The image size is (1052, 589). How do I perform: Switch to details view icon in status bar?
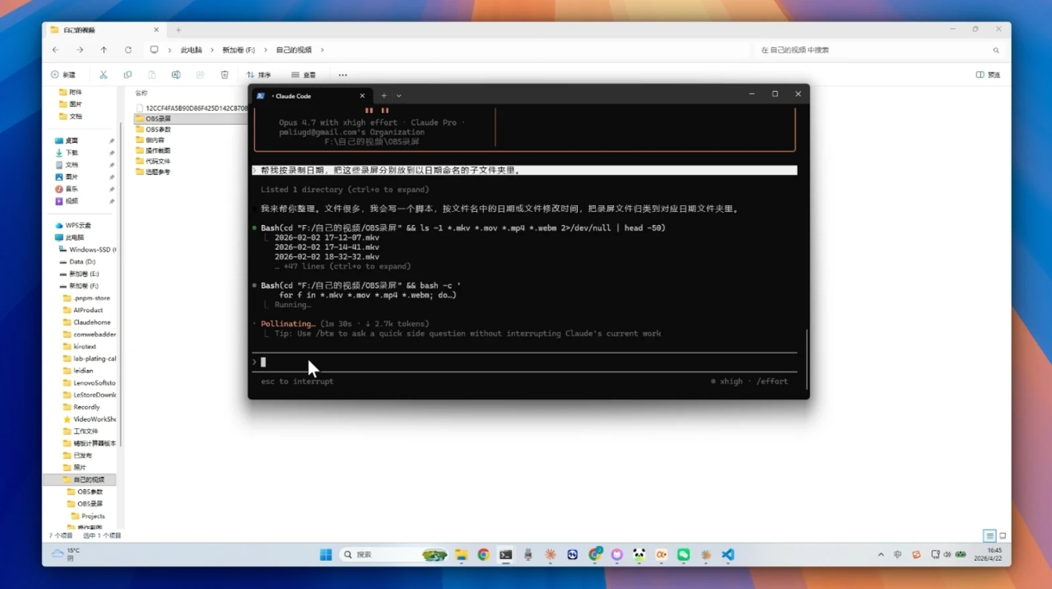[x=990, y=536]
